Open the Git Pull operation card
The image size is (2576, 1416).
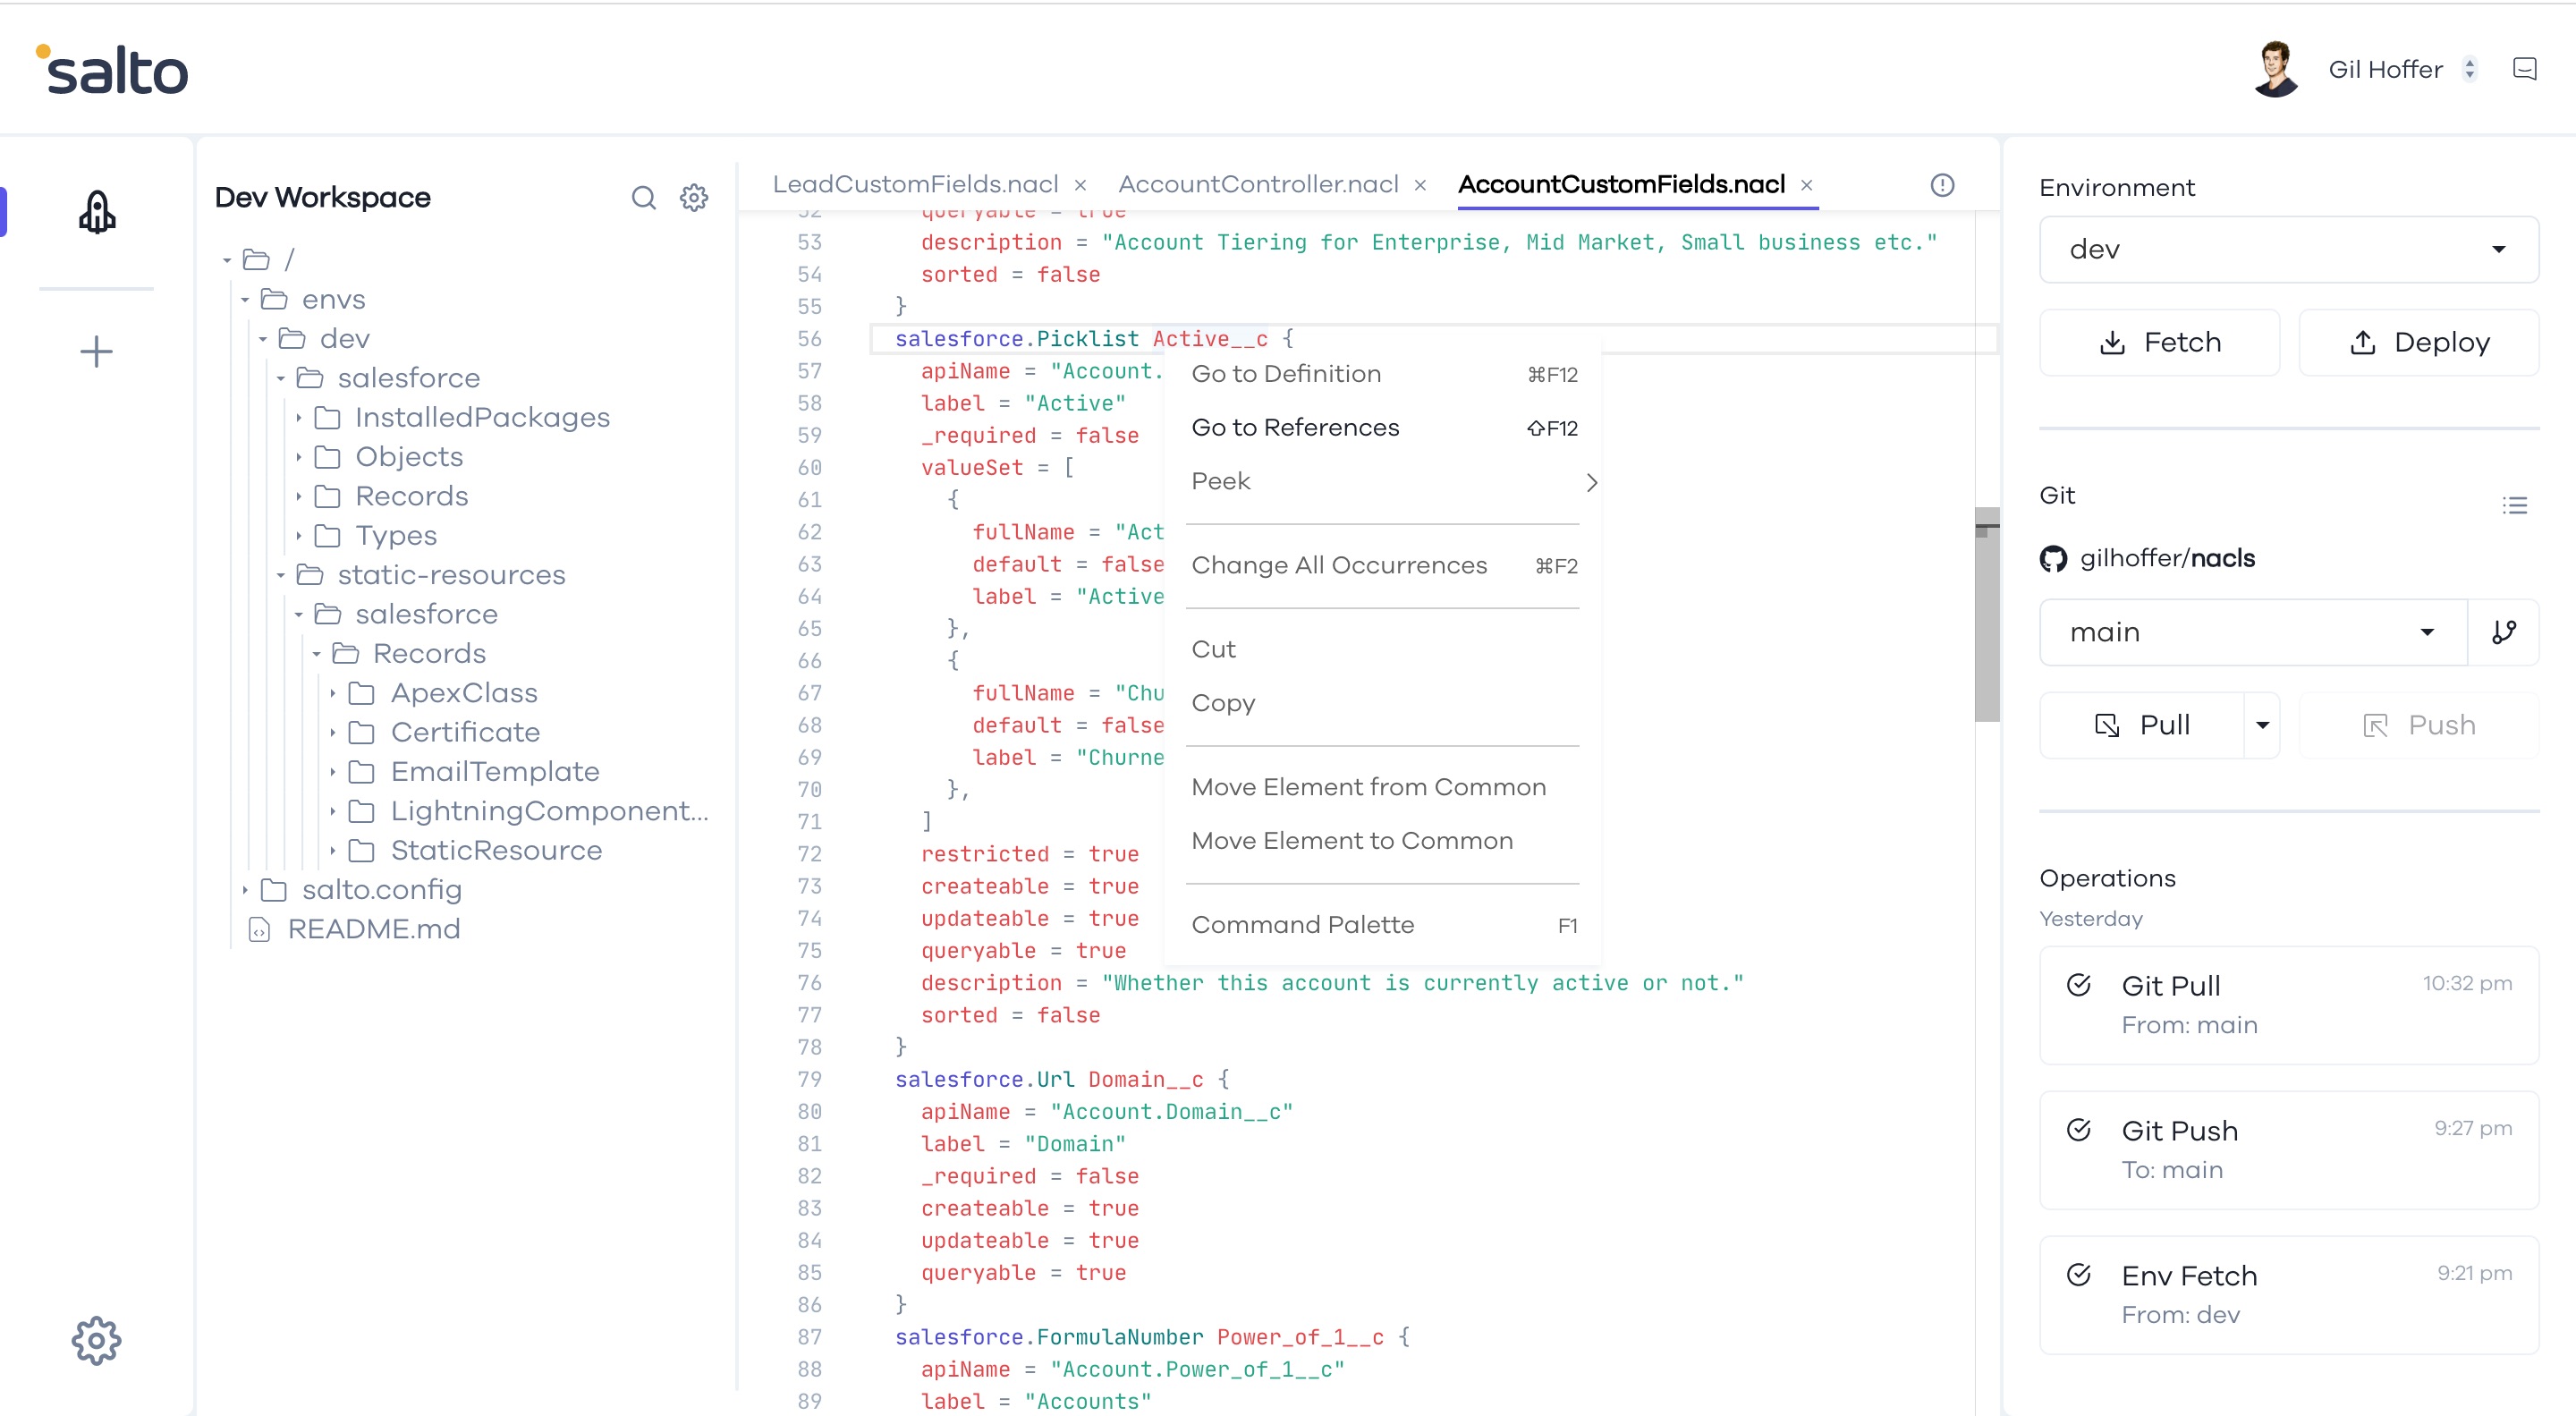(2288, 1005)
